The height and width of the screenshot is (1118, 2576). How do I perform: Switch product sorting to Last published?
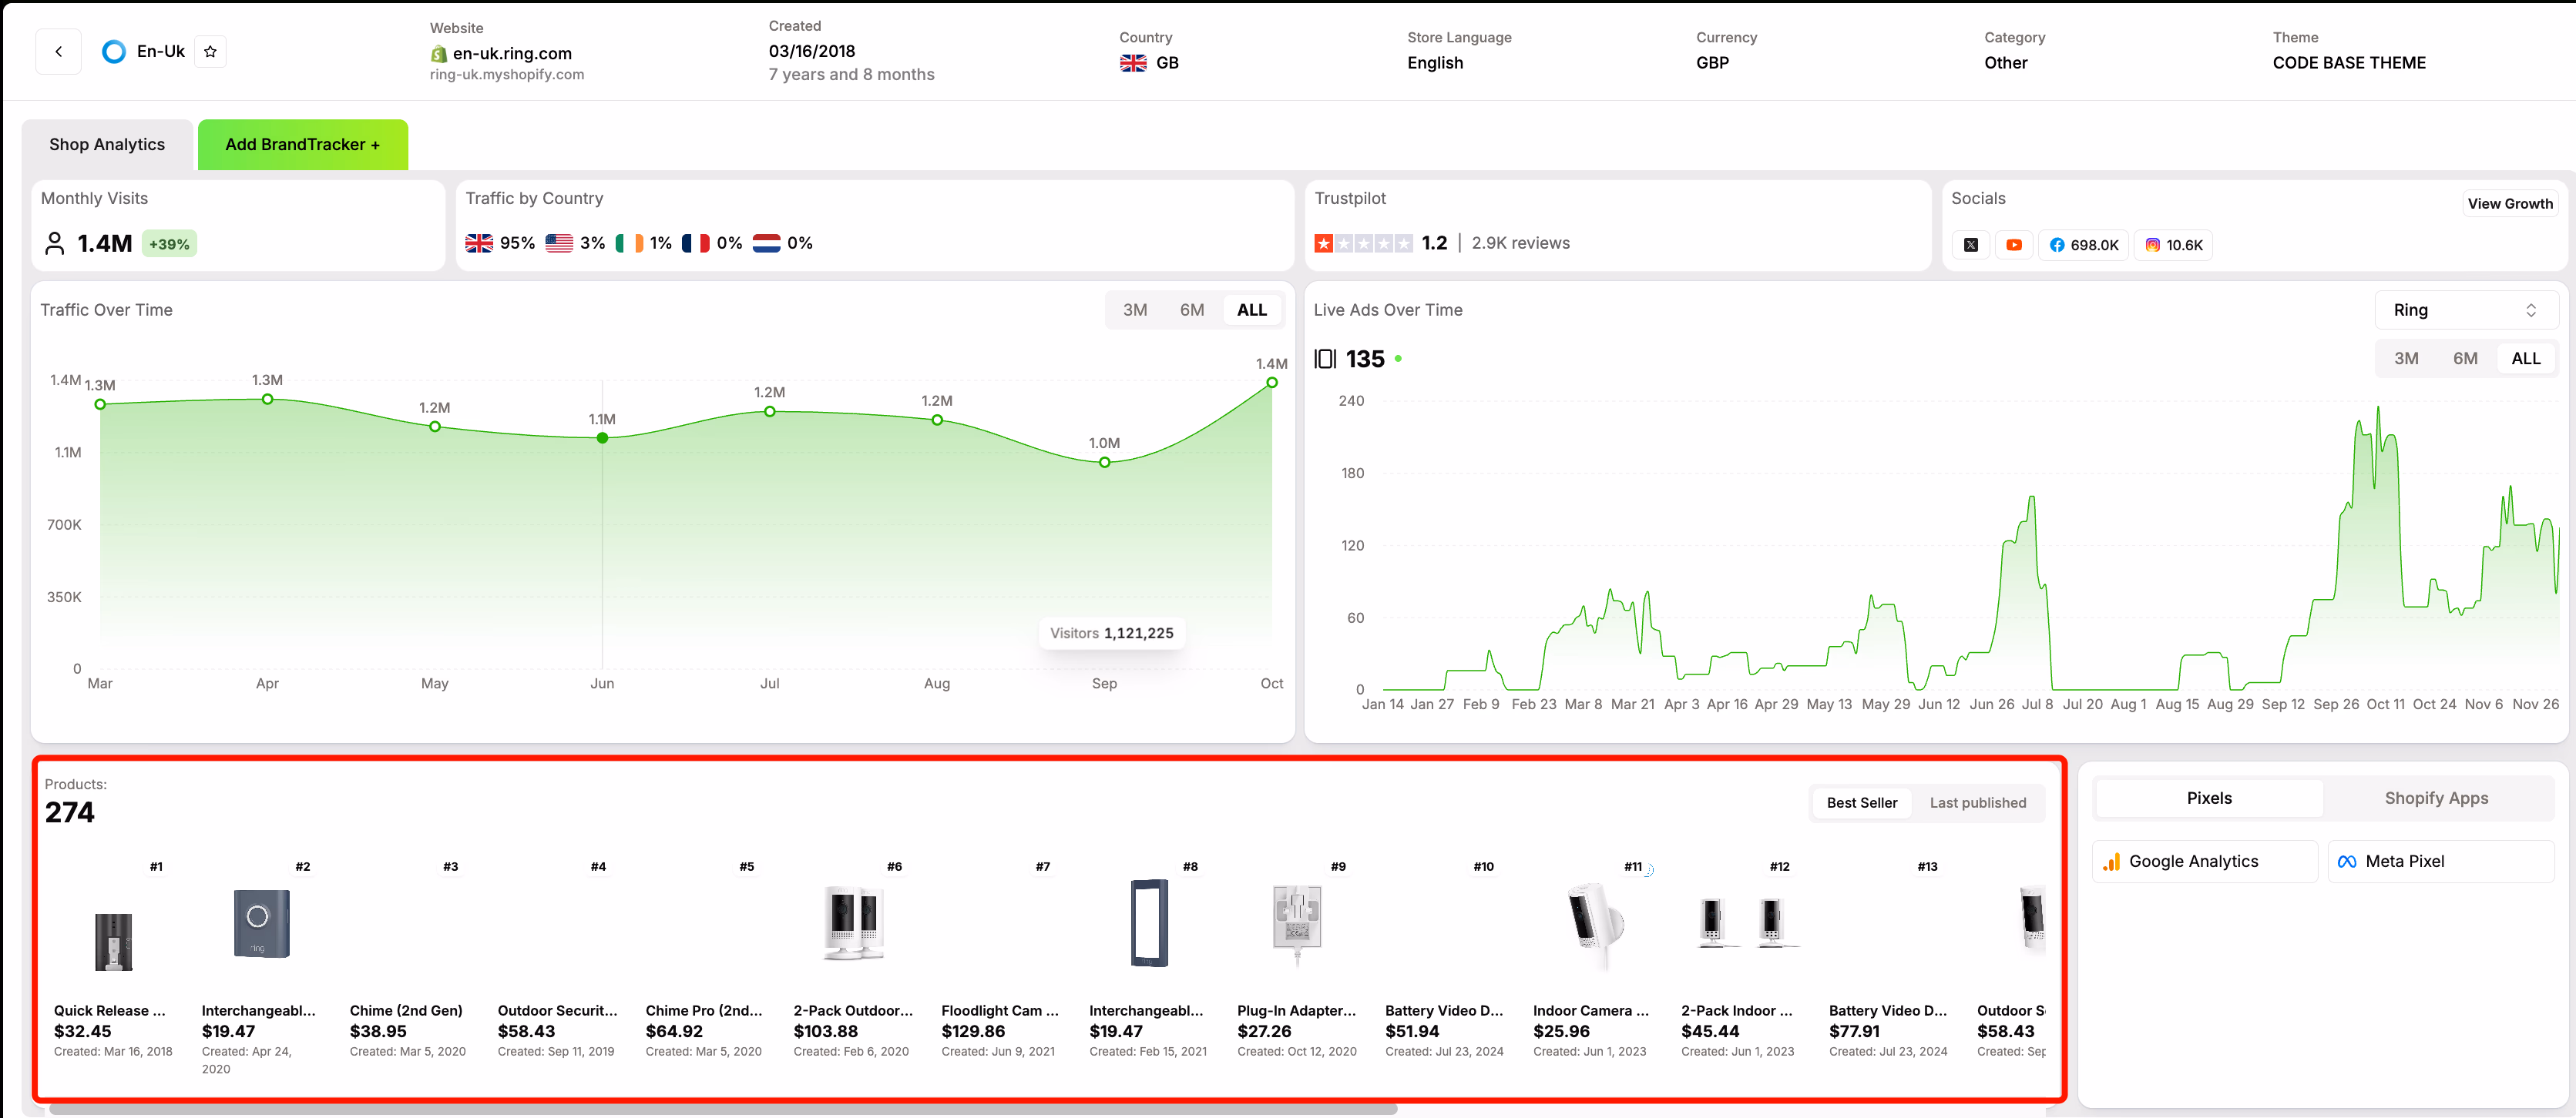(1978, 802)
